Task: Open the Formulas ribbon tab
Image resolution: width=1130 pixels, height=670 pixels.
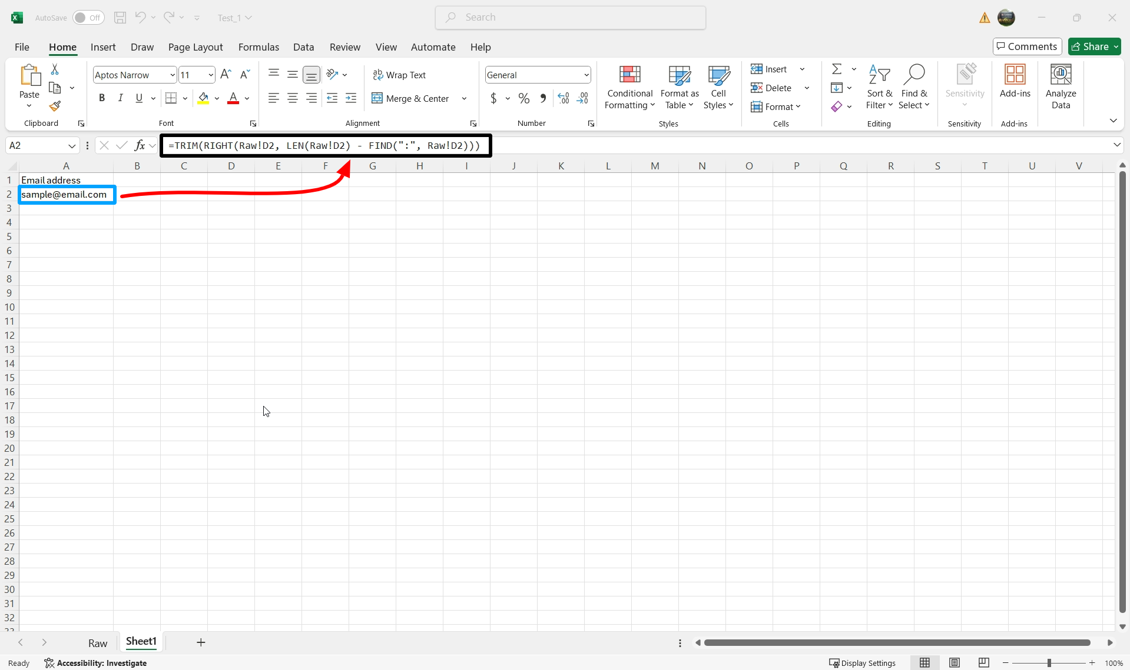Action: [259, 47]
